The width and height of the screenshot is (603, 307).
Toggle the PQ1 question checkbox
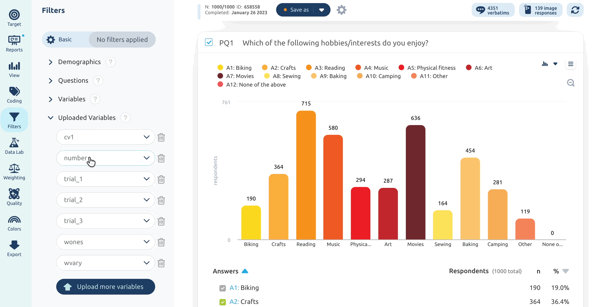tap(209, 42)
